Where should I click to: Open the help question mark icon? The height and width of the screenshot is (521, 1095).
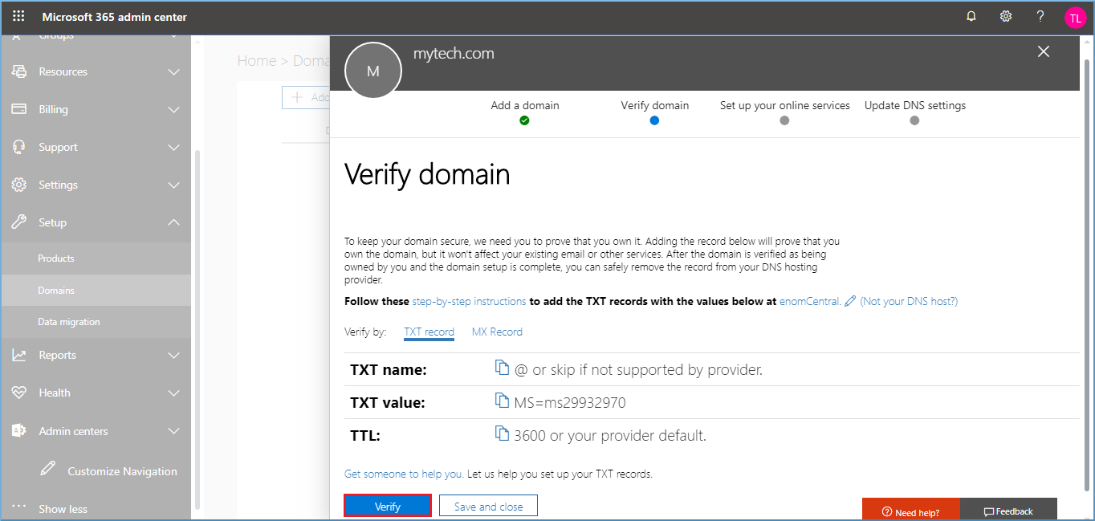coord(1040,16)
